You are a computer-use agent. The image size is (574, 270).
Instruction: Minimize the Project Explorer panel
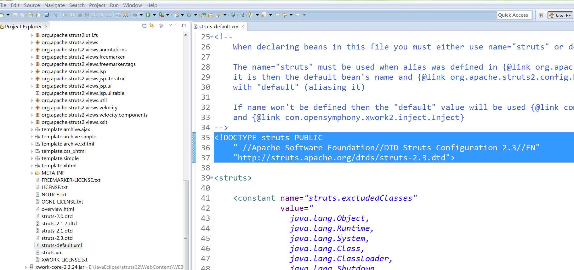tap(177, 25)
